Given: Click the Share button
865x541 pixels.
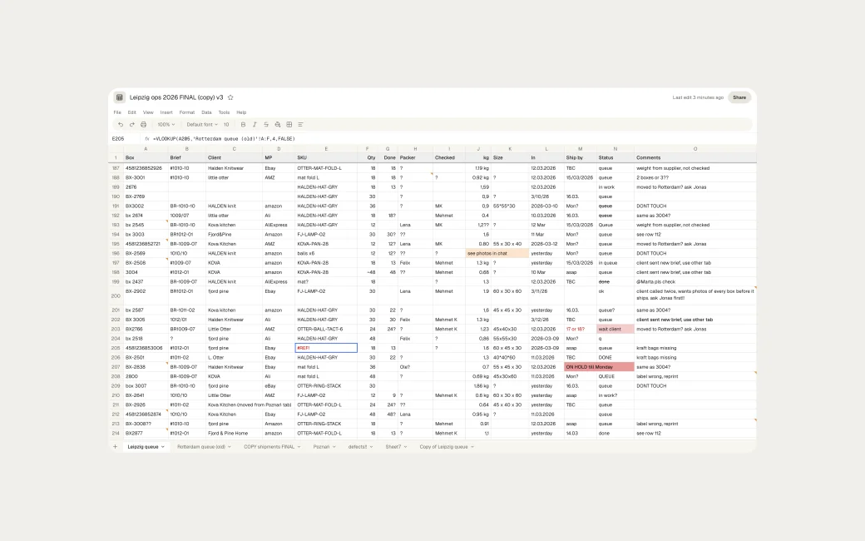Looking at the screenshot, I should tap(739, 97).
